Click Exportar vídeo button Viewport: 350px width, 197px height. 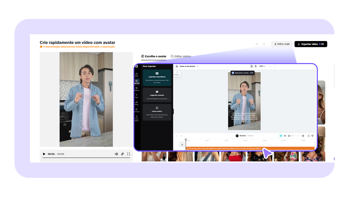(x=311, y=44)
